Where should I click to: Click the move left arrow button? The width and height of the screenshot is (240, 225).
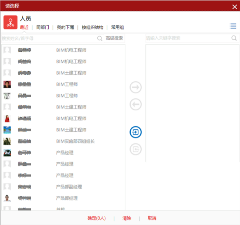[136, 104]
